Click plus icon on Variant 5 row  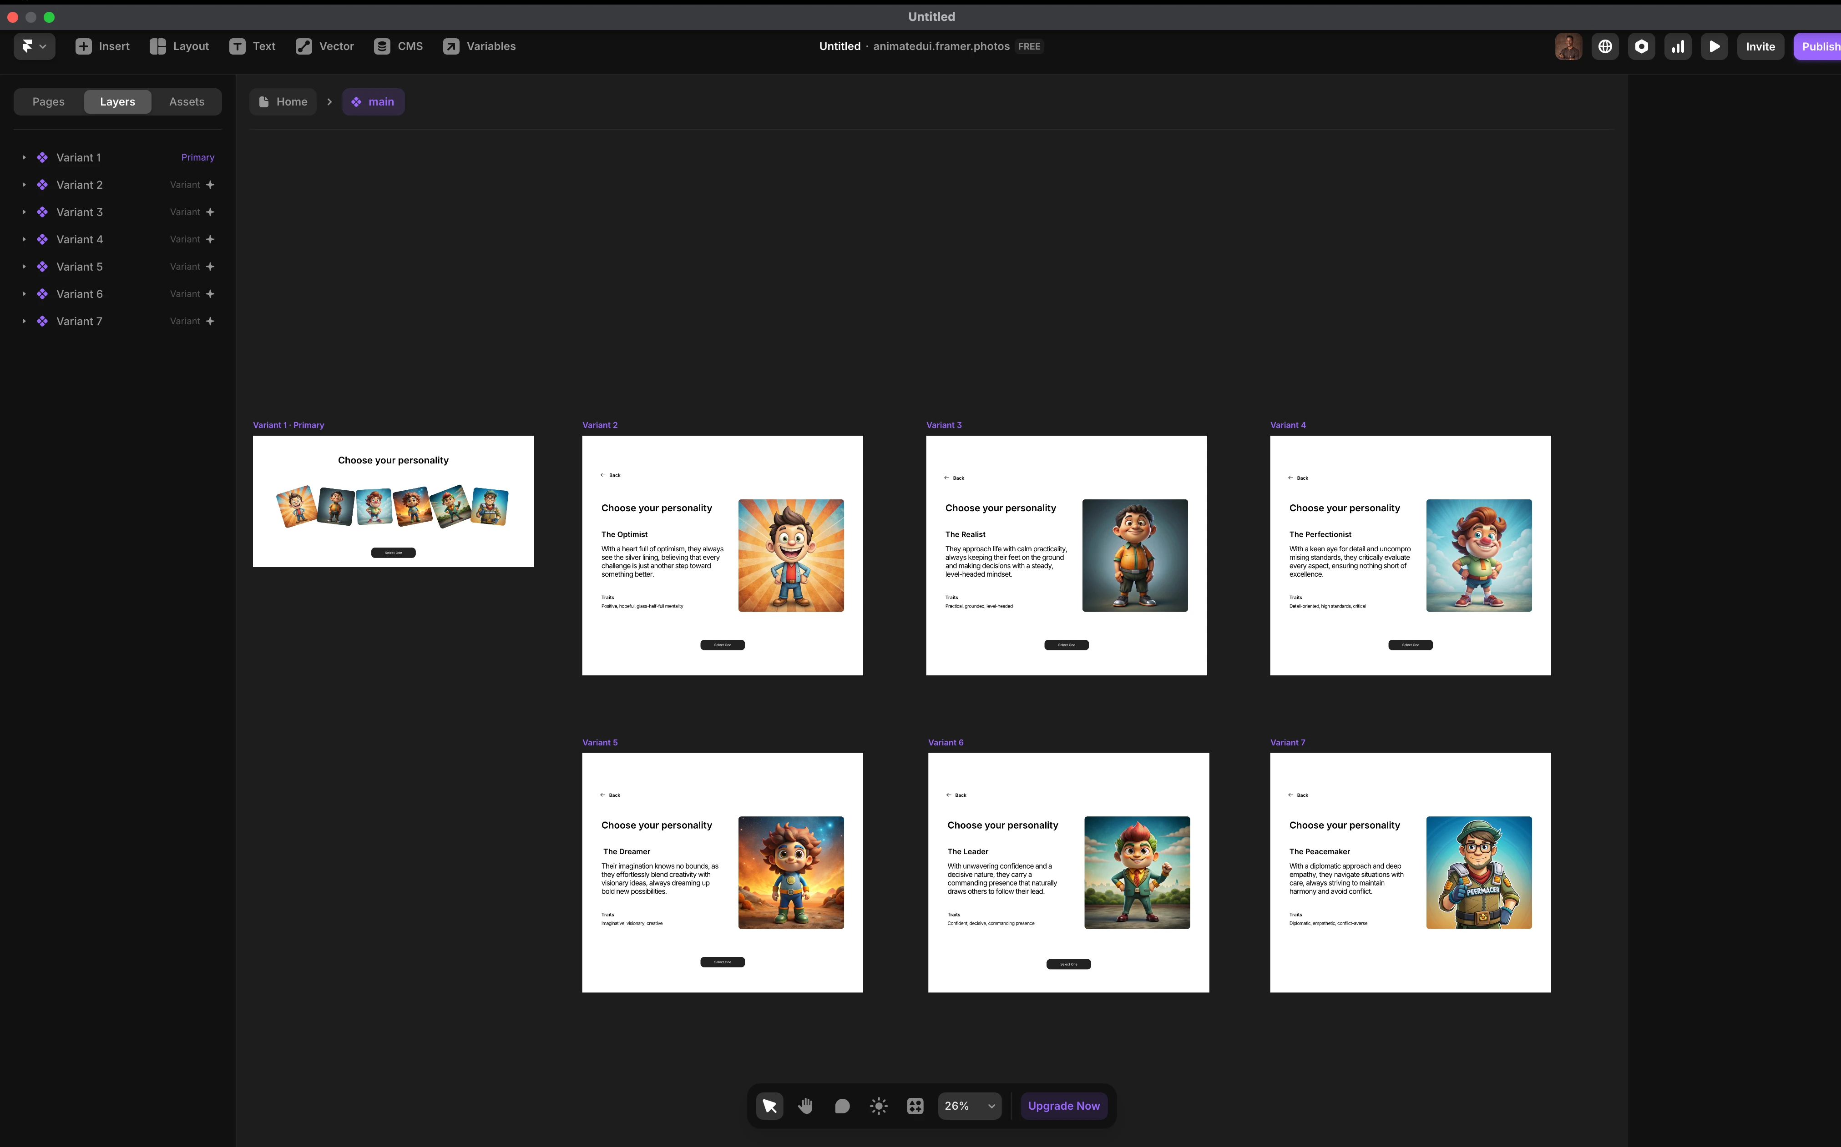(210, 267)
